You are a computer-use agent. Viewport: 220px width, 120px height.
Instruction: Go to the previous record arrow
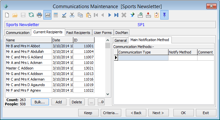point(103,15)
